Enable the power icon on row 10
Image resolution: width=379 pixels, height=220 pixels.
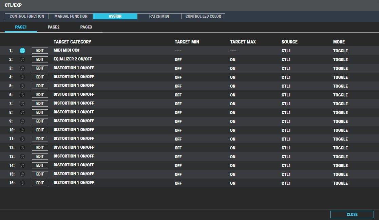tap(22, 130)
